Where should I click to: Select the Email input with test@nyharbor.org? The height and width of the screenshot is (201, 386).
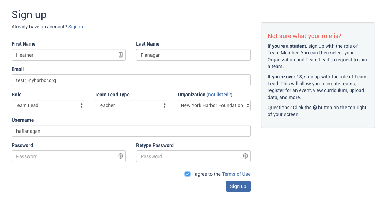[131, 80]
